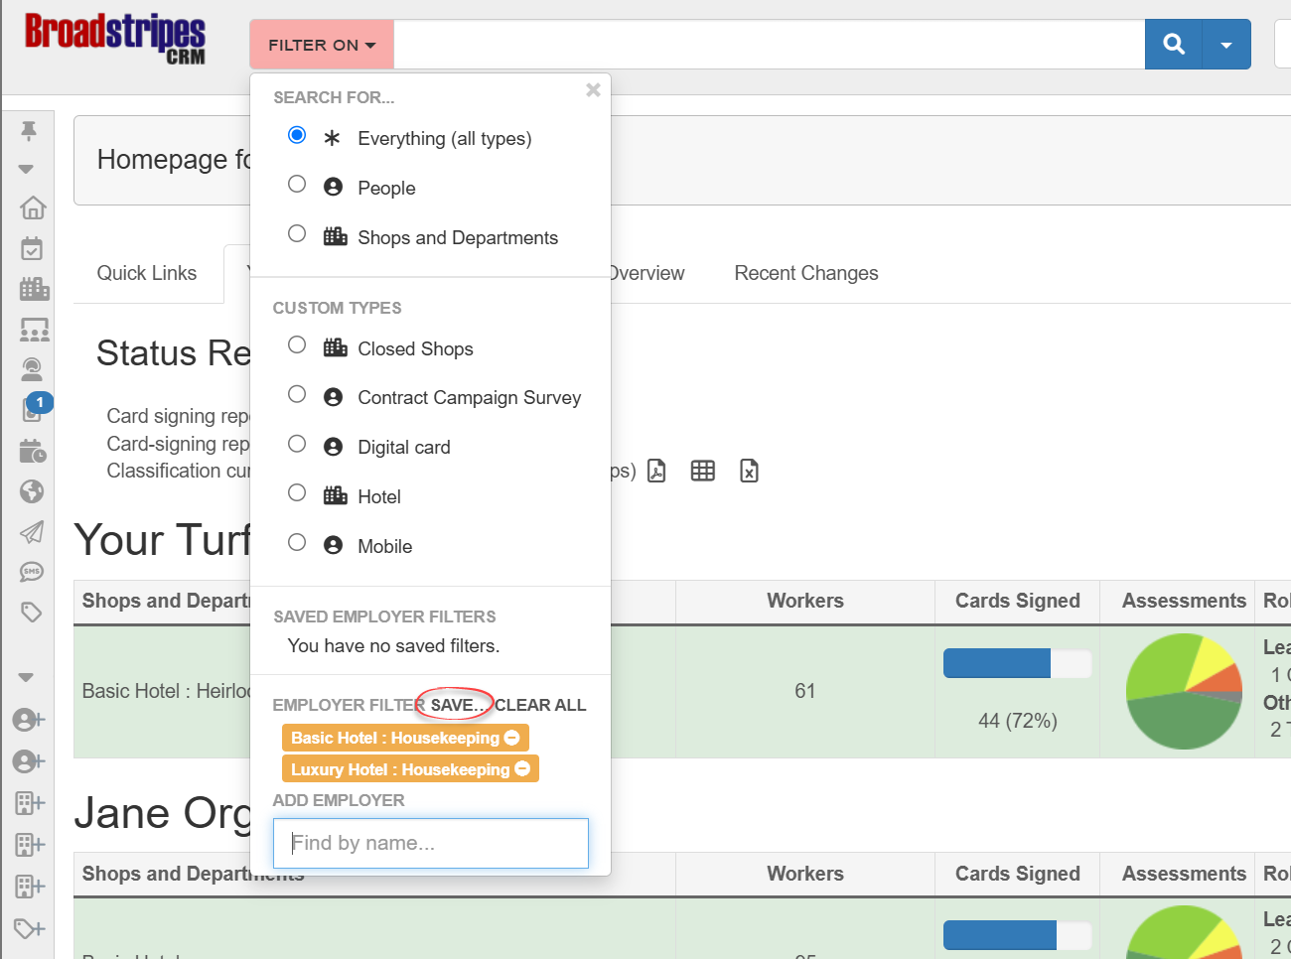The image size is (1291, 959).
Task: Select the Hotel custom type radio
Action: click(x=297, y=492)
